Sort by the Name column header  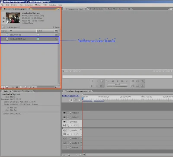point(18,31)
